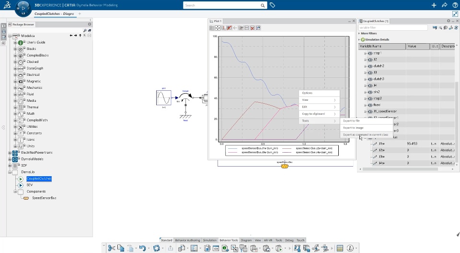Click the left arrow icon in Plot toolbar
The image size is (460, 253).
point(235,28)
